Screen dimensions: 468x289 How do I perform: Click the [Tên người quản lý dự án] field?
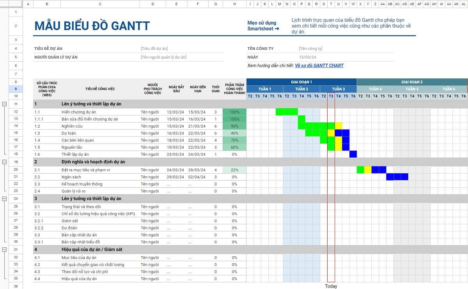tap(163, 57)
